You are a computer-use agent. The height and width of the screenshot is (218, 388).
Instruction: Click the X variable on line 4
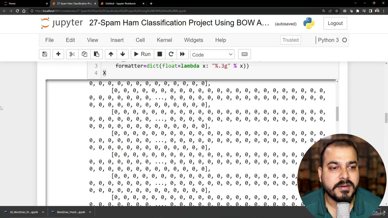(x=104, y=73)
